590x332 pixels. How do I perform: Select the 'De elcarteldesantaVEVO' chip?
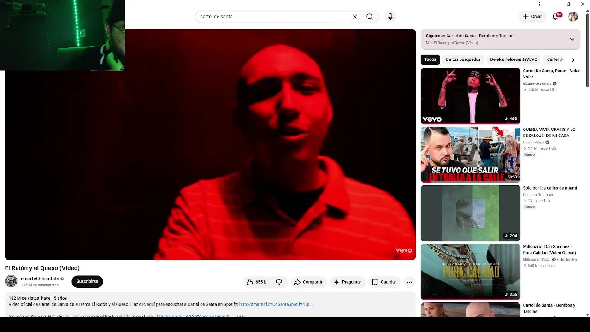(x=513, y=59)
